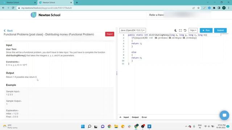The image size is (232, 130).
Task: Close the first Newton School browser tab
Action: 35,3
